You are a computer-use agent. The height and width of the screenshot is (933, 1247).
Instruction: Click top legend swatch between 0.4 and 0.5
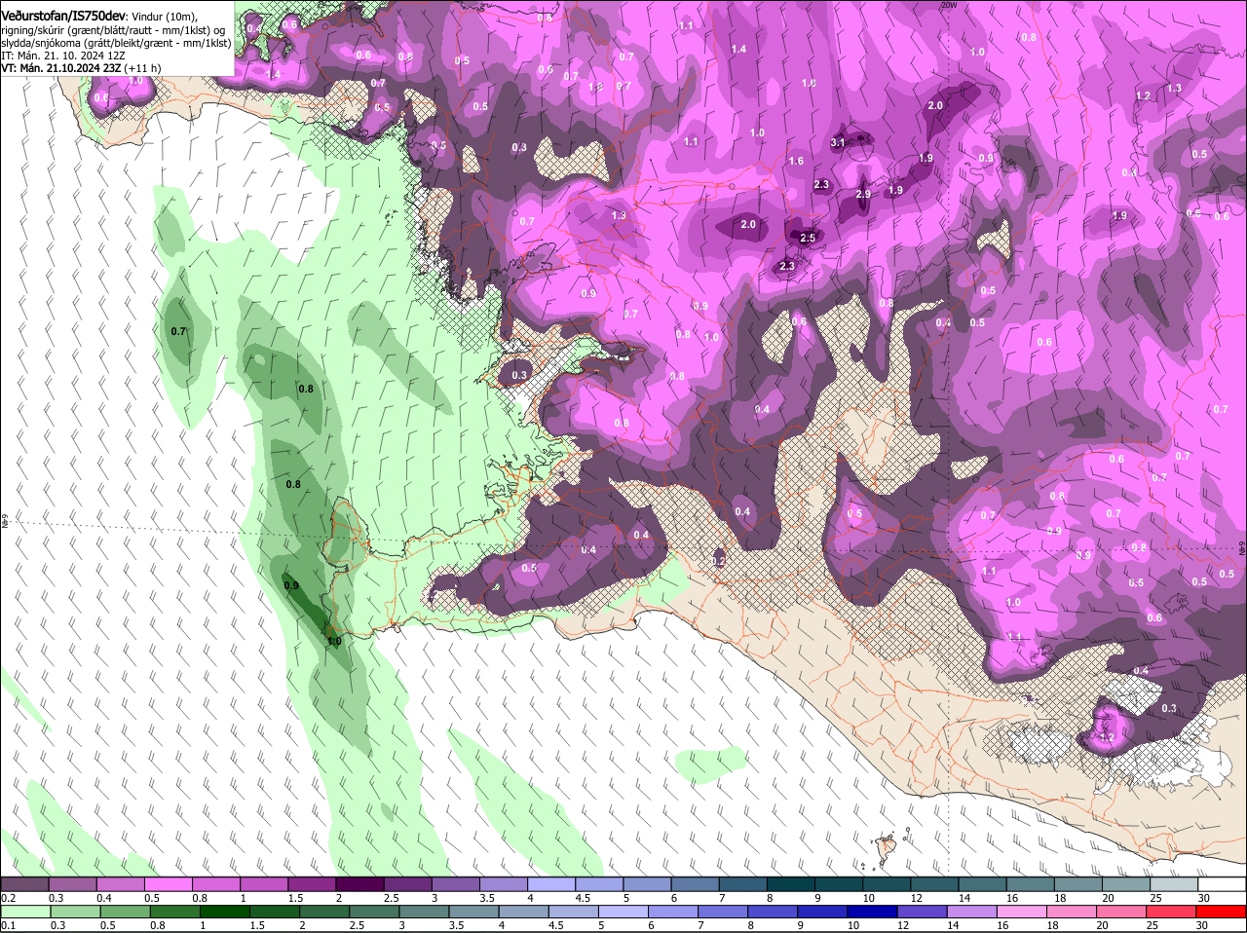point(121,883)
